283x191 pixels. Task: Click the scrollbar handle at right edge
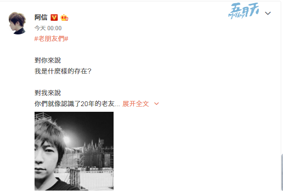282,172
